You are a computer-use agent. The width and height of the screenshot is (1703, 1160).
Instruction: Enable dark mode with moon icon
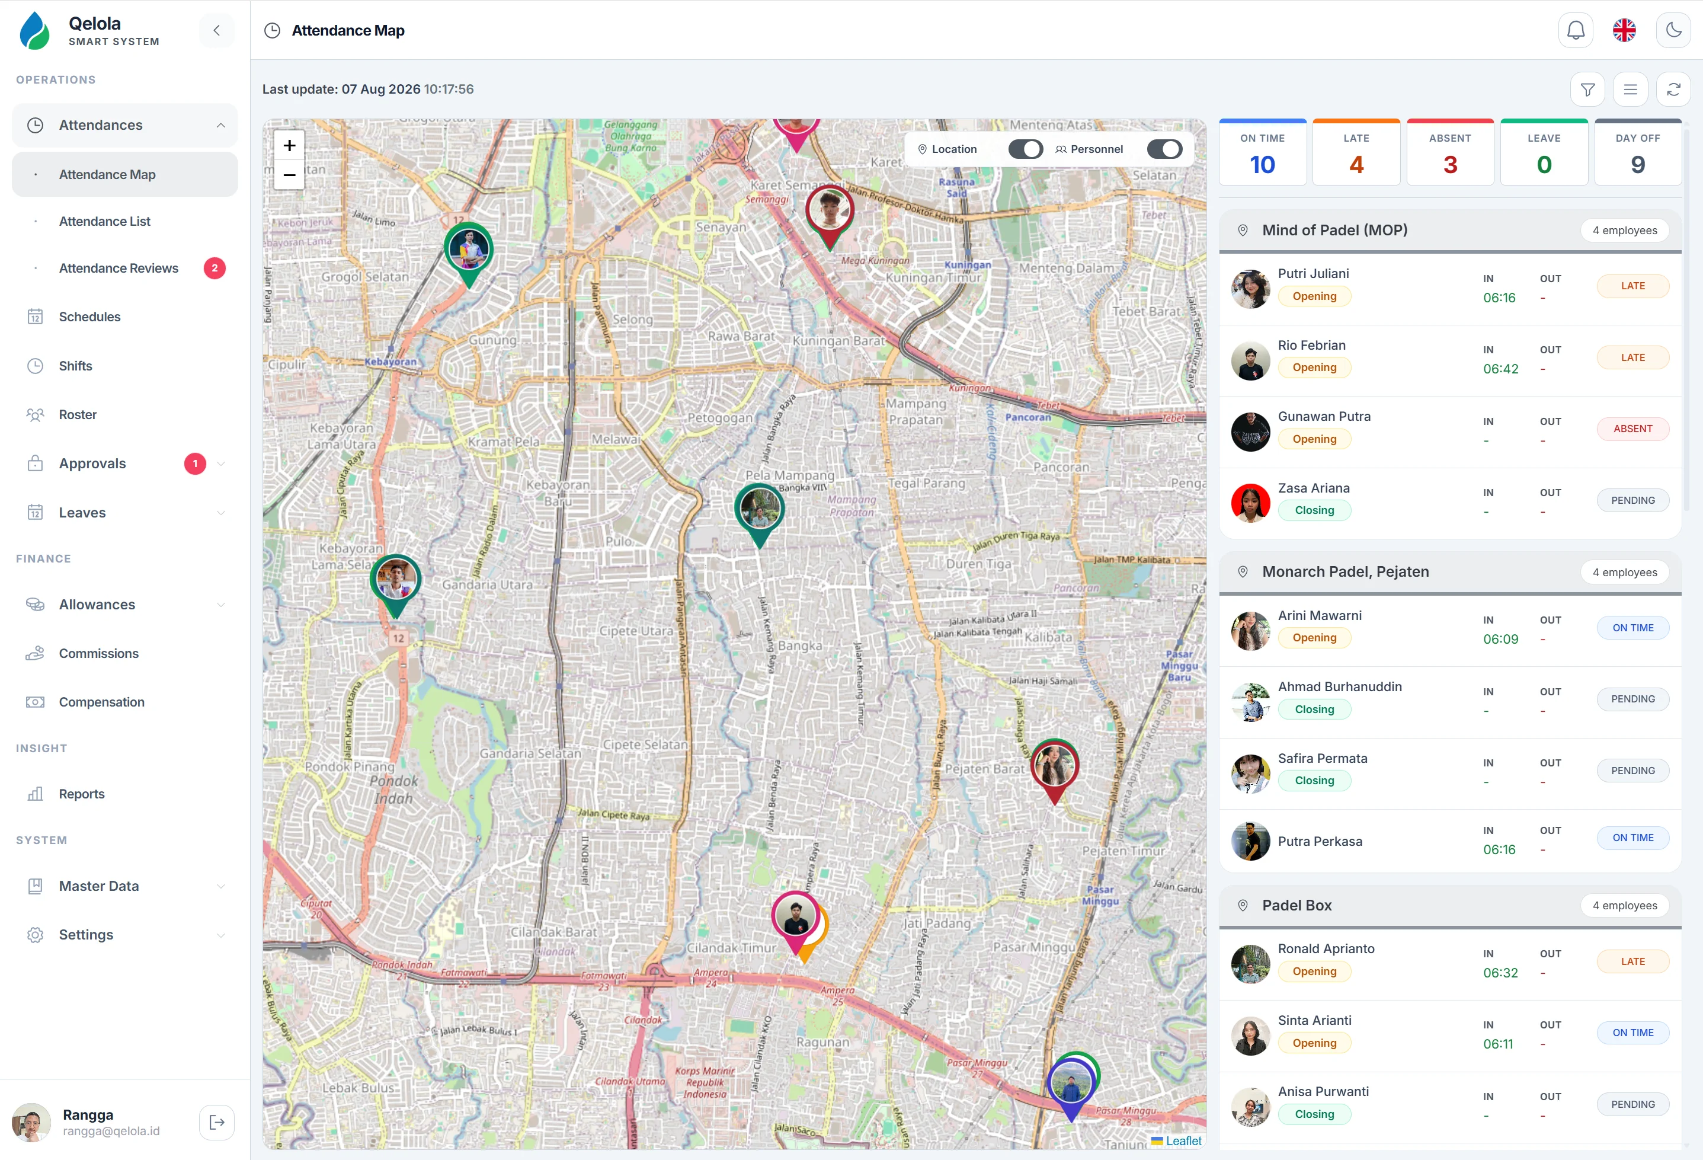1674,30
